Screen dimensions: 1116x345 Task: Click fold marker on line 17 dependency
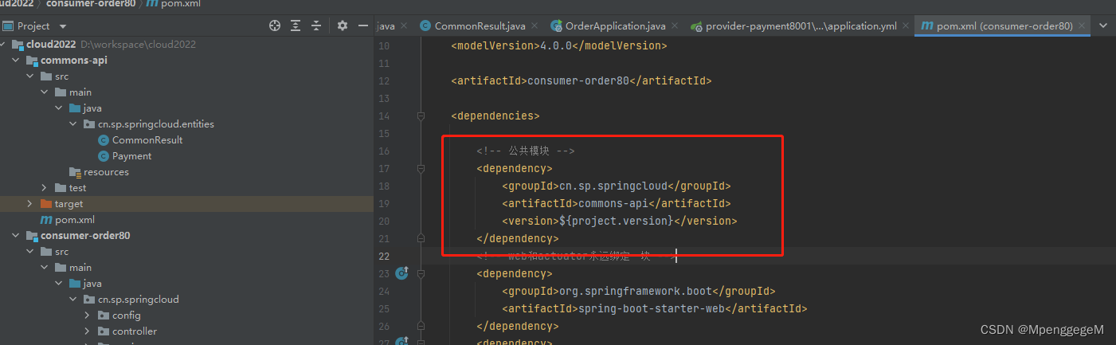click(x=421, y=168)
